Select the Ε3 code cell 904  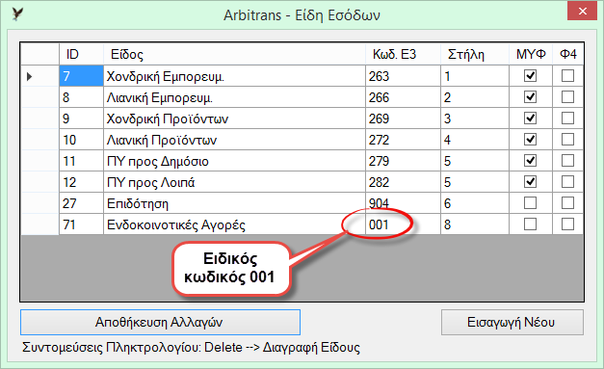point(403,203)
